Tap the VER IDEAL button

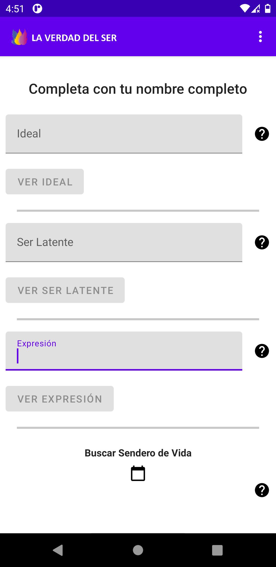tap(45, 182)
